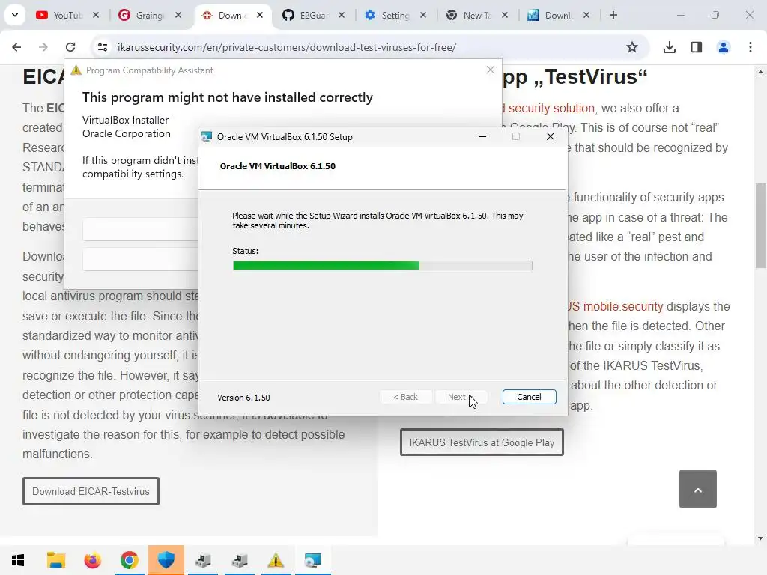Open the Windows Start menu
Viewport: 767px width, 575px height.
18,560
